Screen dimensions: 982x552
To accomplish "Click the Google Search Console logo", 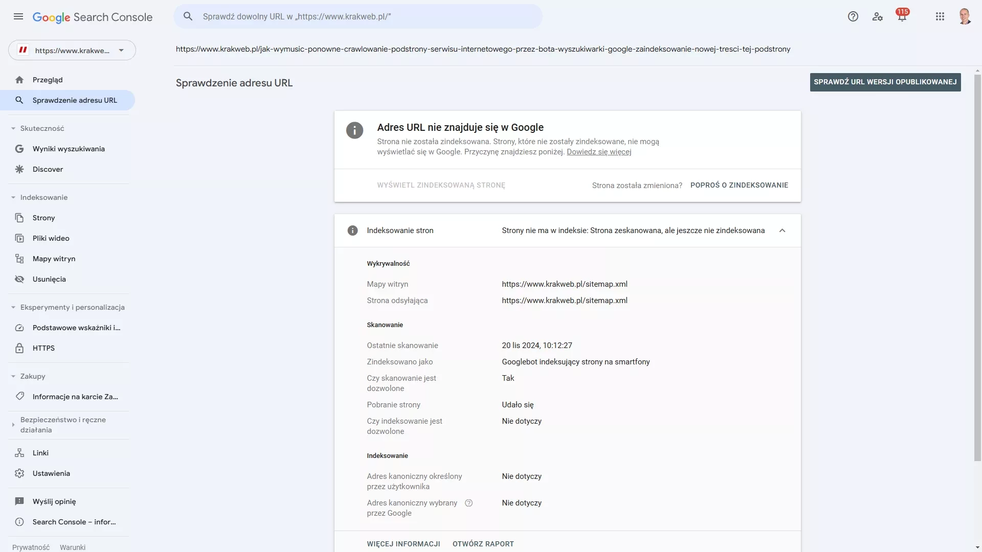I will click(93, 17).
